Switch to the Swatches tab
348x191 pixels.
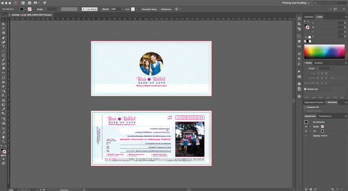click(x=309, y=17)
